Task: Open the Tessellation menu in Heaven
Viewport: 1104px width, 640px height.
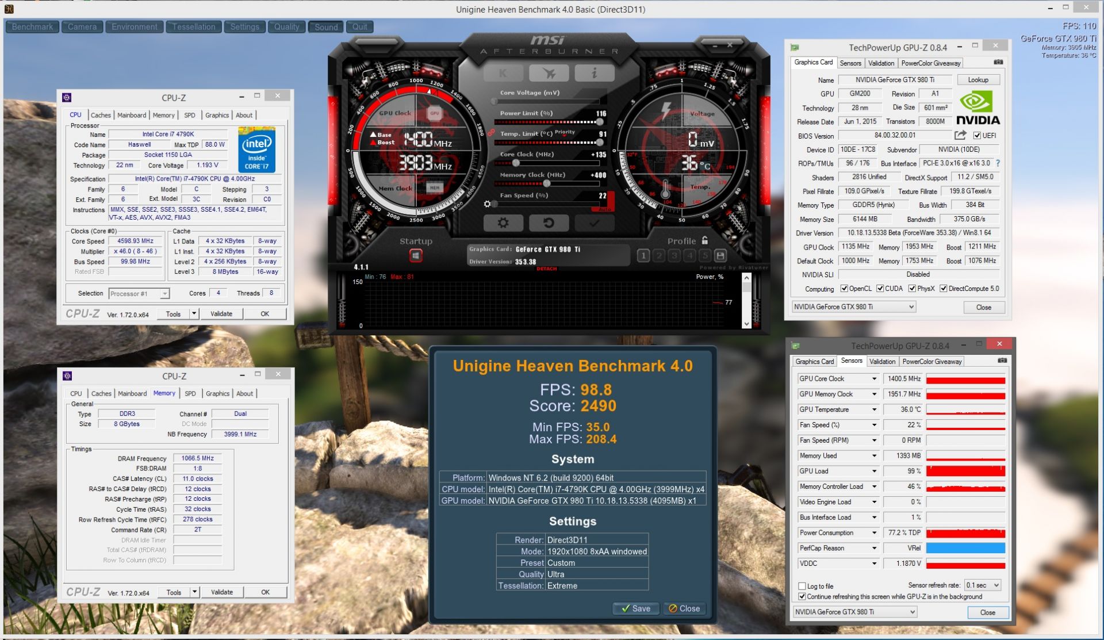Action: pos(194,26)
